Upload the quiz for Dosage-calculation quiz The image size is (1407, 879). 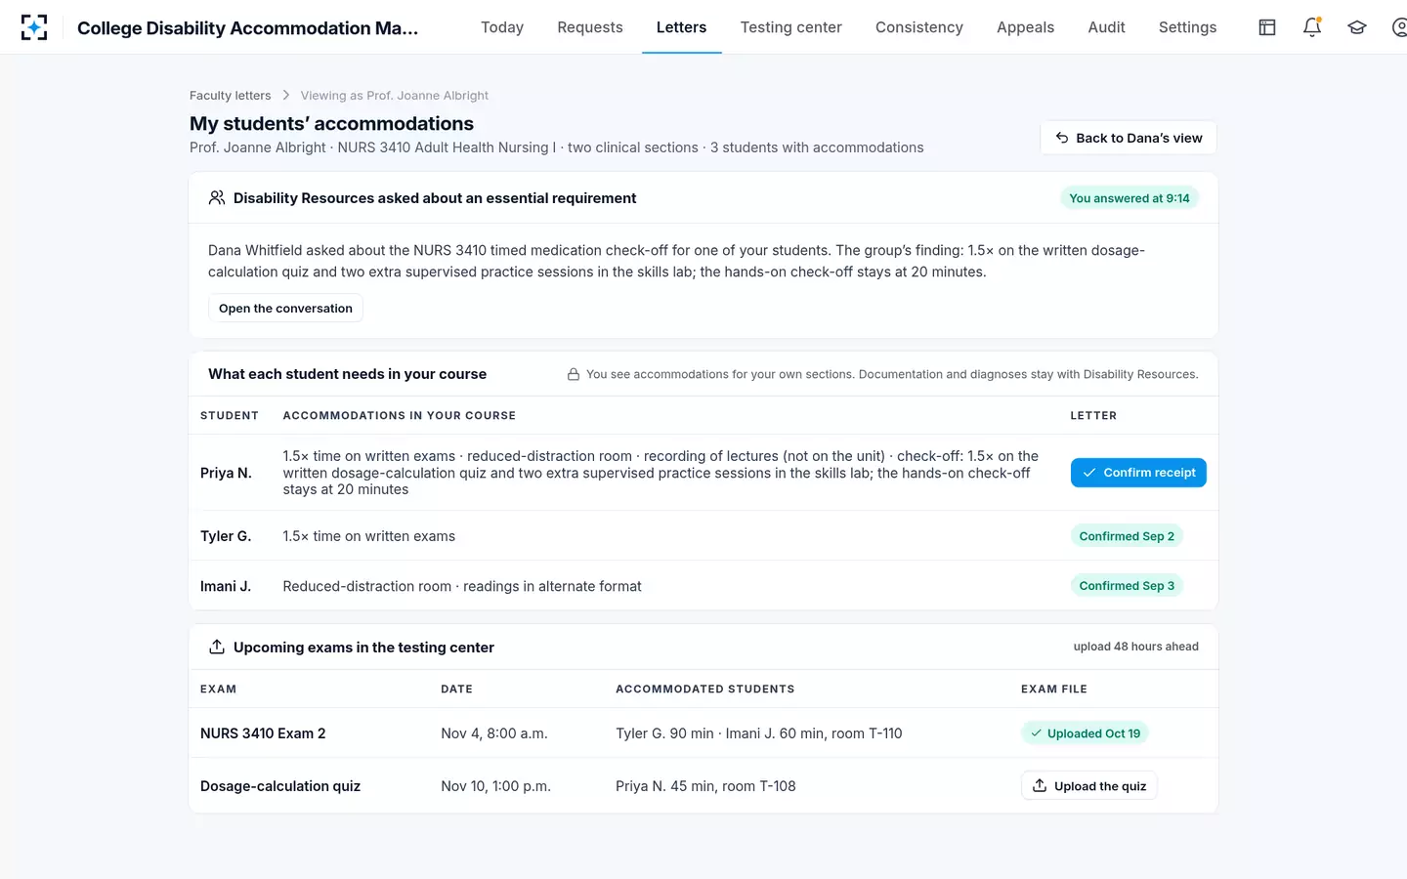[x=1089, y=786]
